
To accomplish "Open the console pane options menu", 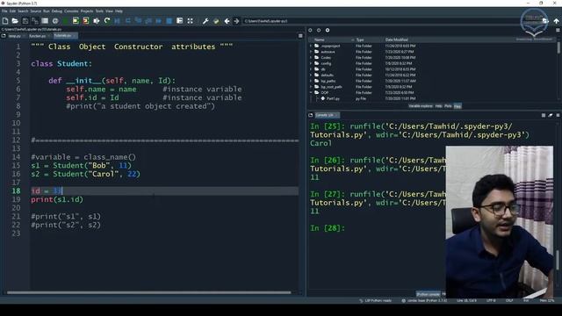I will (x=558, y=115).
